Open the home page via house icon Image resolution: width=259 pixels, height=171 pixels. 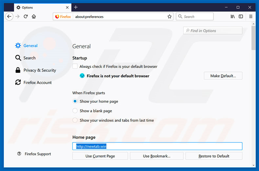pos(34,16)
